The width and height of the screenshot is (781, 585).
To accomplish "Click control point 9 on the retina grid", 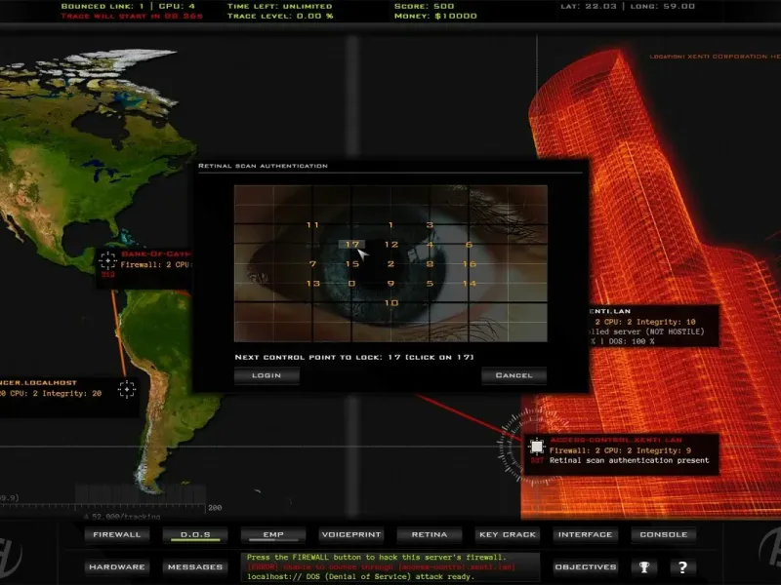I will 391,283.
